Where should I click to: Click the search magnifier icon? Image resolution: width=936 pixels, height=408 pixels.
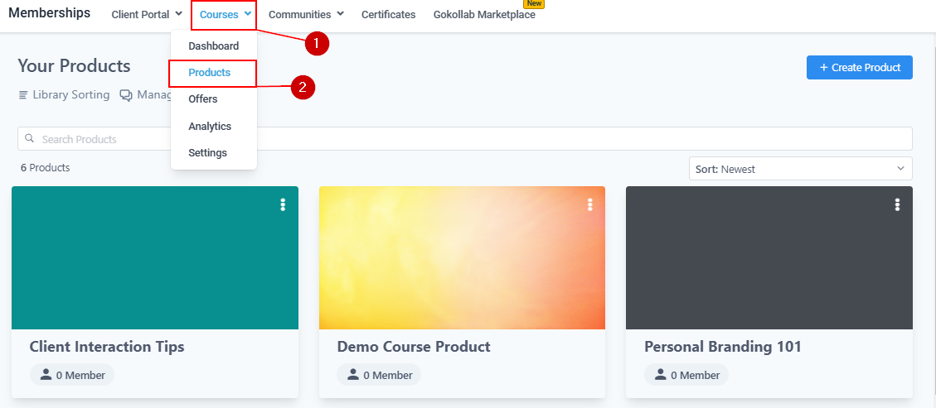coord(30,139)
